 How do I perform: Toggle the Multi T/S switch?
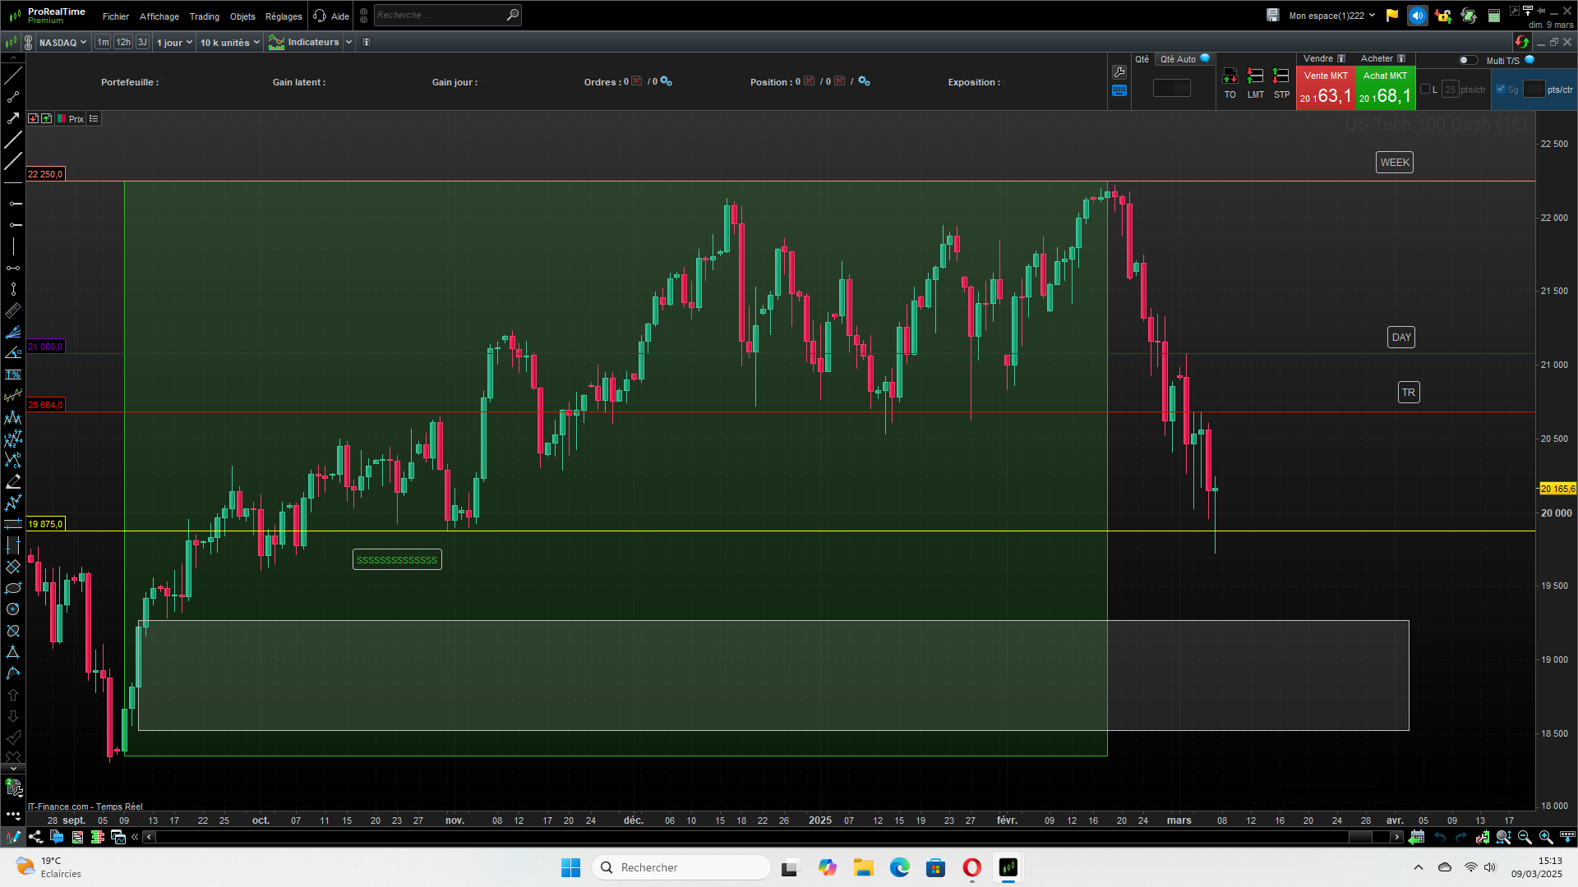[x=1467, y=60]
